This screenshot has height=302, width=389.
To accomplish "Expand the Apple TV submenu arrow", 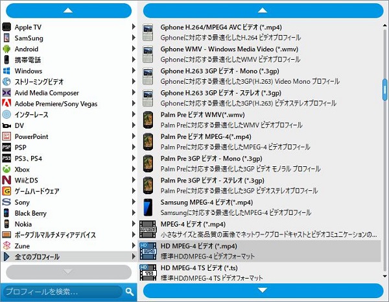I will pyautogui.click(x=134, y=27).
